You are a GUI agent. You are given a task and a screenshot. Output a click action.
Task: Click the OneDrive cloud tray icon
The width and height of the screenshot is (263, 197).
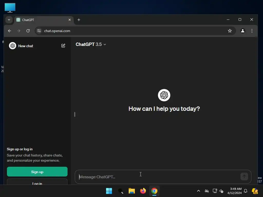[x=207, y=191]
